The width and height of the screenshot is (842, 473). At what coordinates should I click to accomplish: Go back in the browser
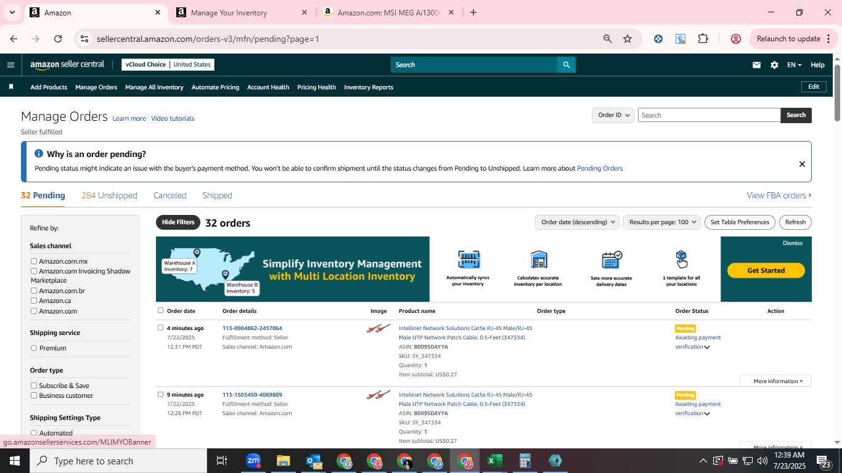pos(14,39)
